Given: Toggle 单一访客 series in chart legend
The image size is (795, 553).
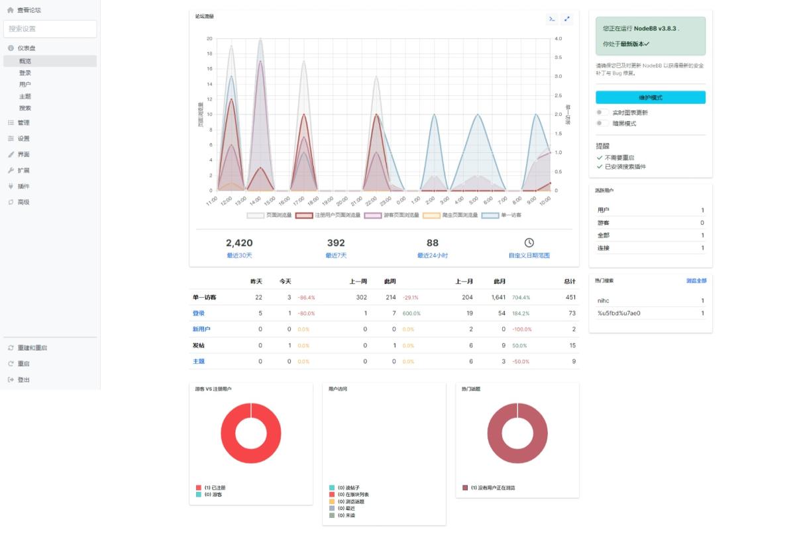Looking at the screenshot, I should tap(490, 215).
